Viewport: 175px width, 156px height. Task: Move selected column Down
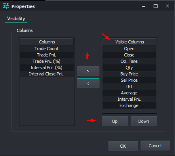pos(144,121)
